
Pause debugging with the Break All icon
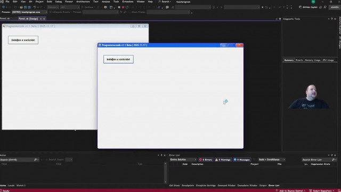coord(119,7)
